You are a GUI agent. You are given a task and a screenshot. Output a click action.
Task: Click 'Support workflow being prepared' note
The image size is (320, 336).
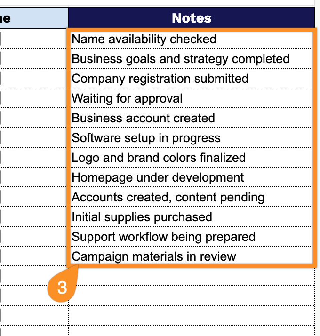(192, 236)
